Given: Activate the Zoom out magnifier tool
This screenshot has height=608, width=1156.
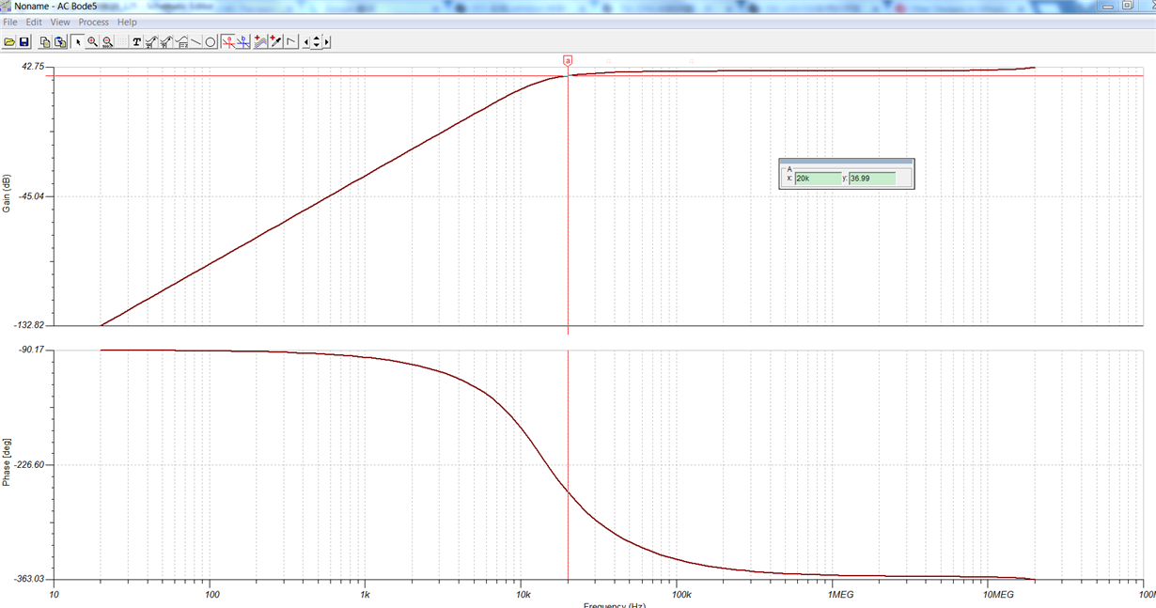Looking at the screenshot, I should 108,42.
